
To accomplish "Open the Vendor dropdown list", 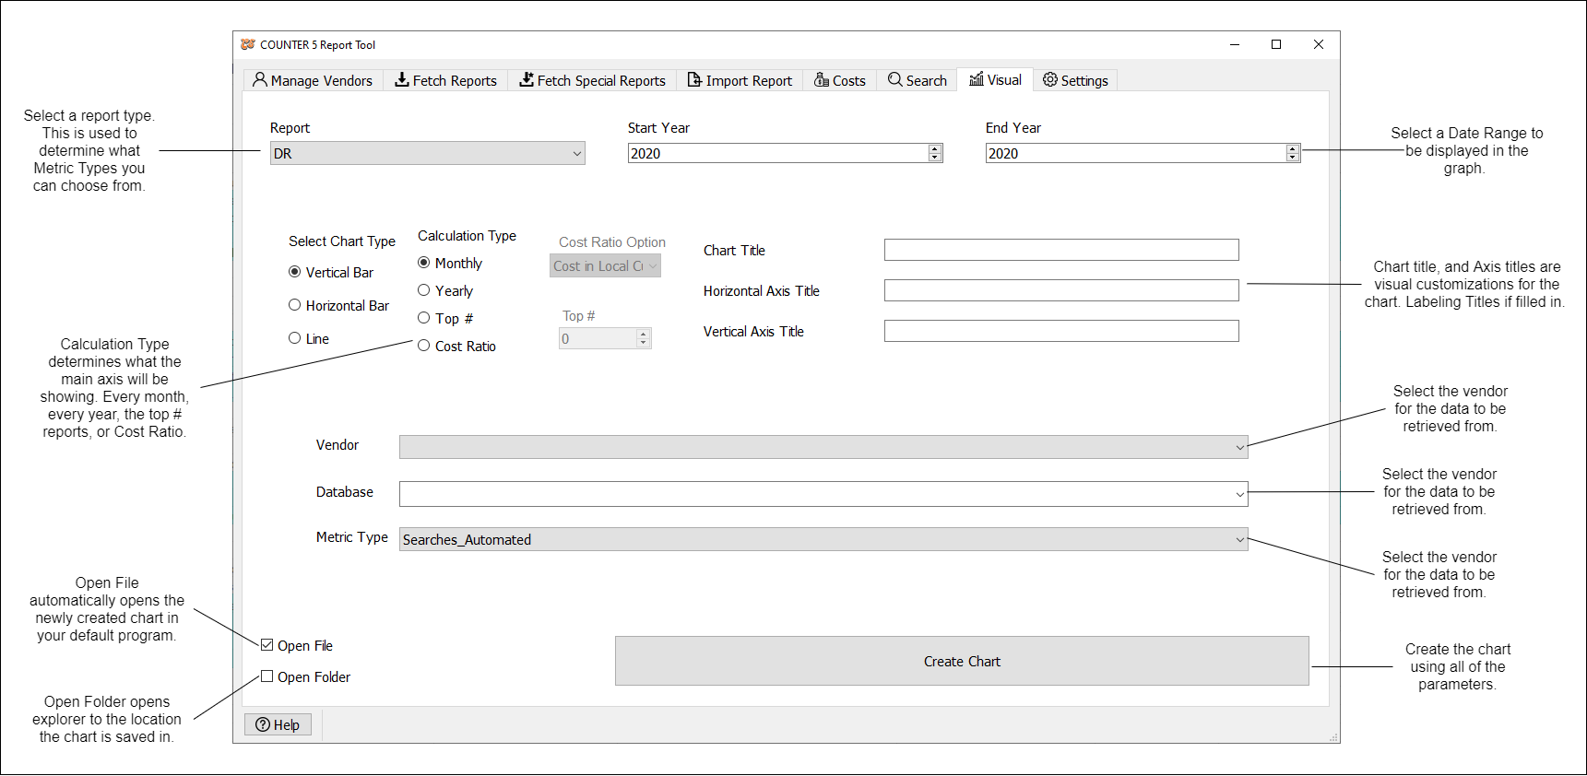I will coord(823,447).
